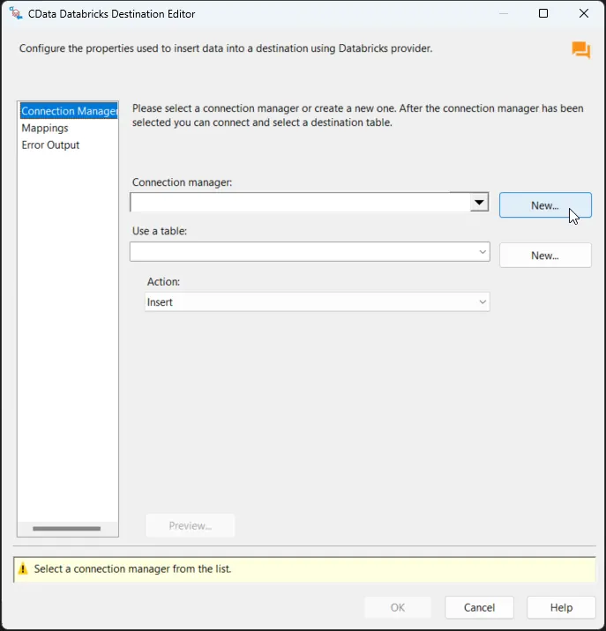This screenshot has height=631, width=606.
Task: Minimize the Destination Editor window
Action: [503, 14]
